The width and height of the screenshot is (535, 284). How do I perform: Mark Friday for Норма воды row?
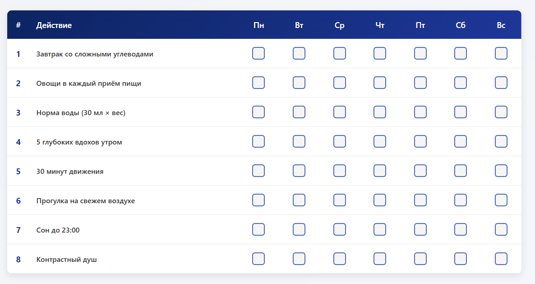420,112
